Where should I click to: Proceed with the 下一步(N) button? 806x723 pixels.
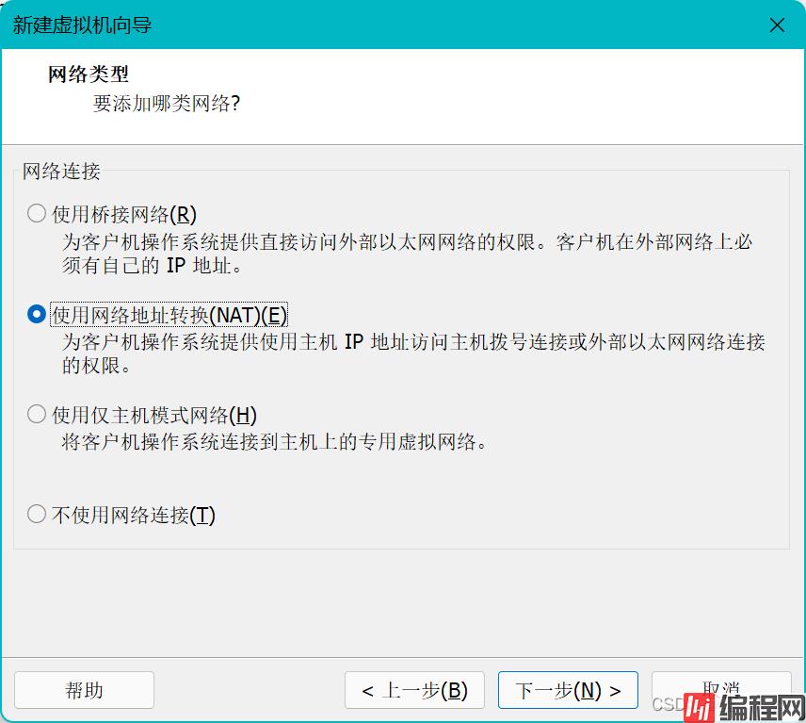[x=568, y=690]
